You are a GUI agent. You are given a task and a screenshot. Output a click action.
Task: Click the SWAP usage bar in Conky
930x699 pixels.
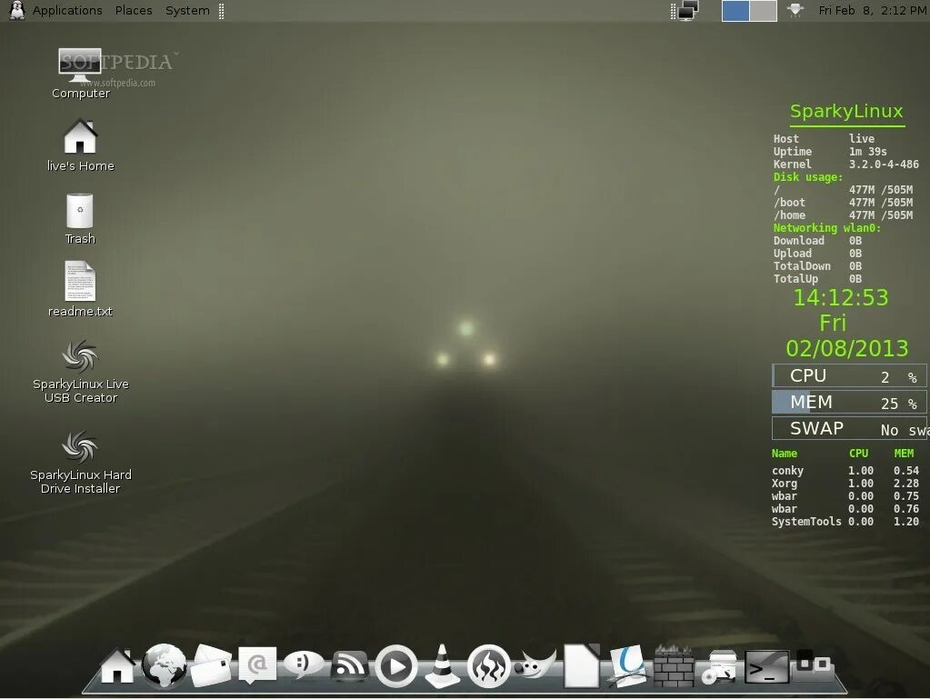[x=849, y=428]
